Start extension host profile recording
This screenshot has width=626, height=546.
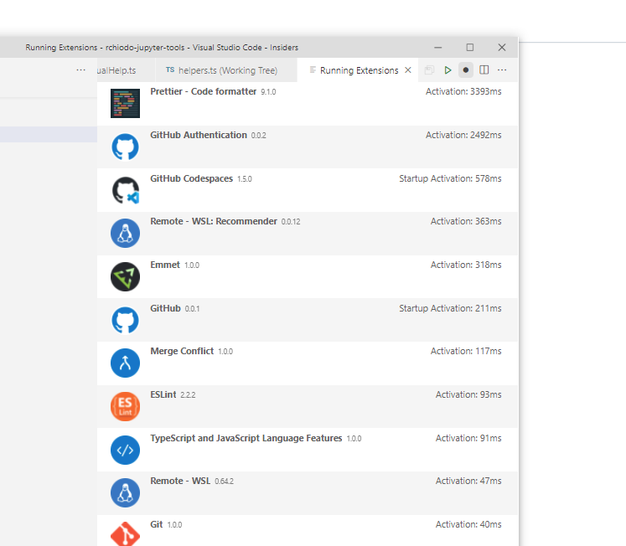click(x=465, y=70)
